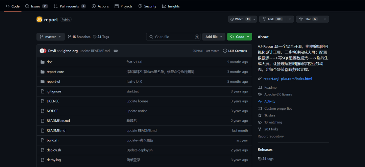
Task: View the 13 watching link
Action: coord(273,122)
